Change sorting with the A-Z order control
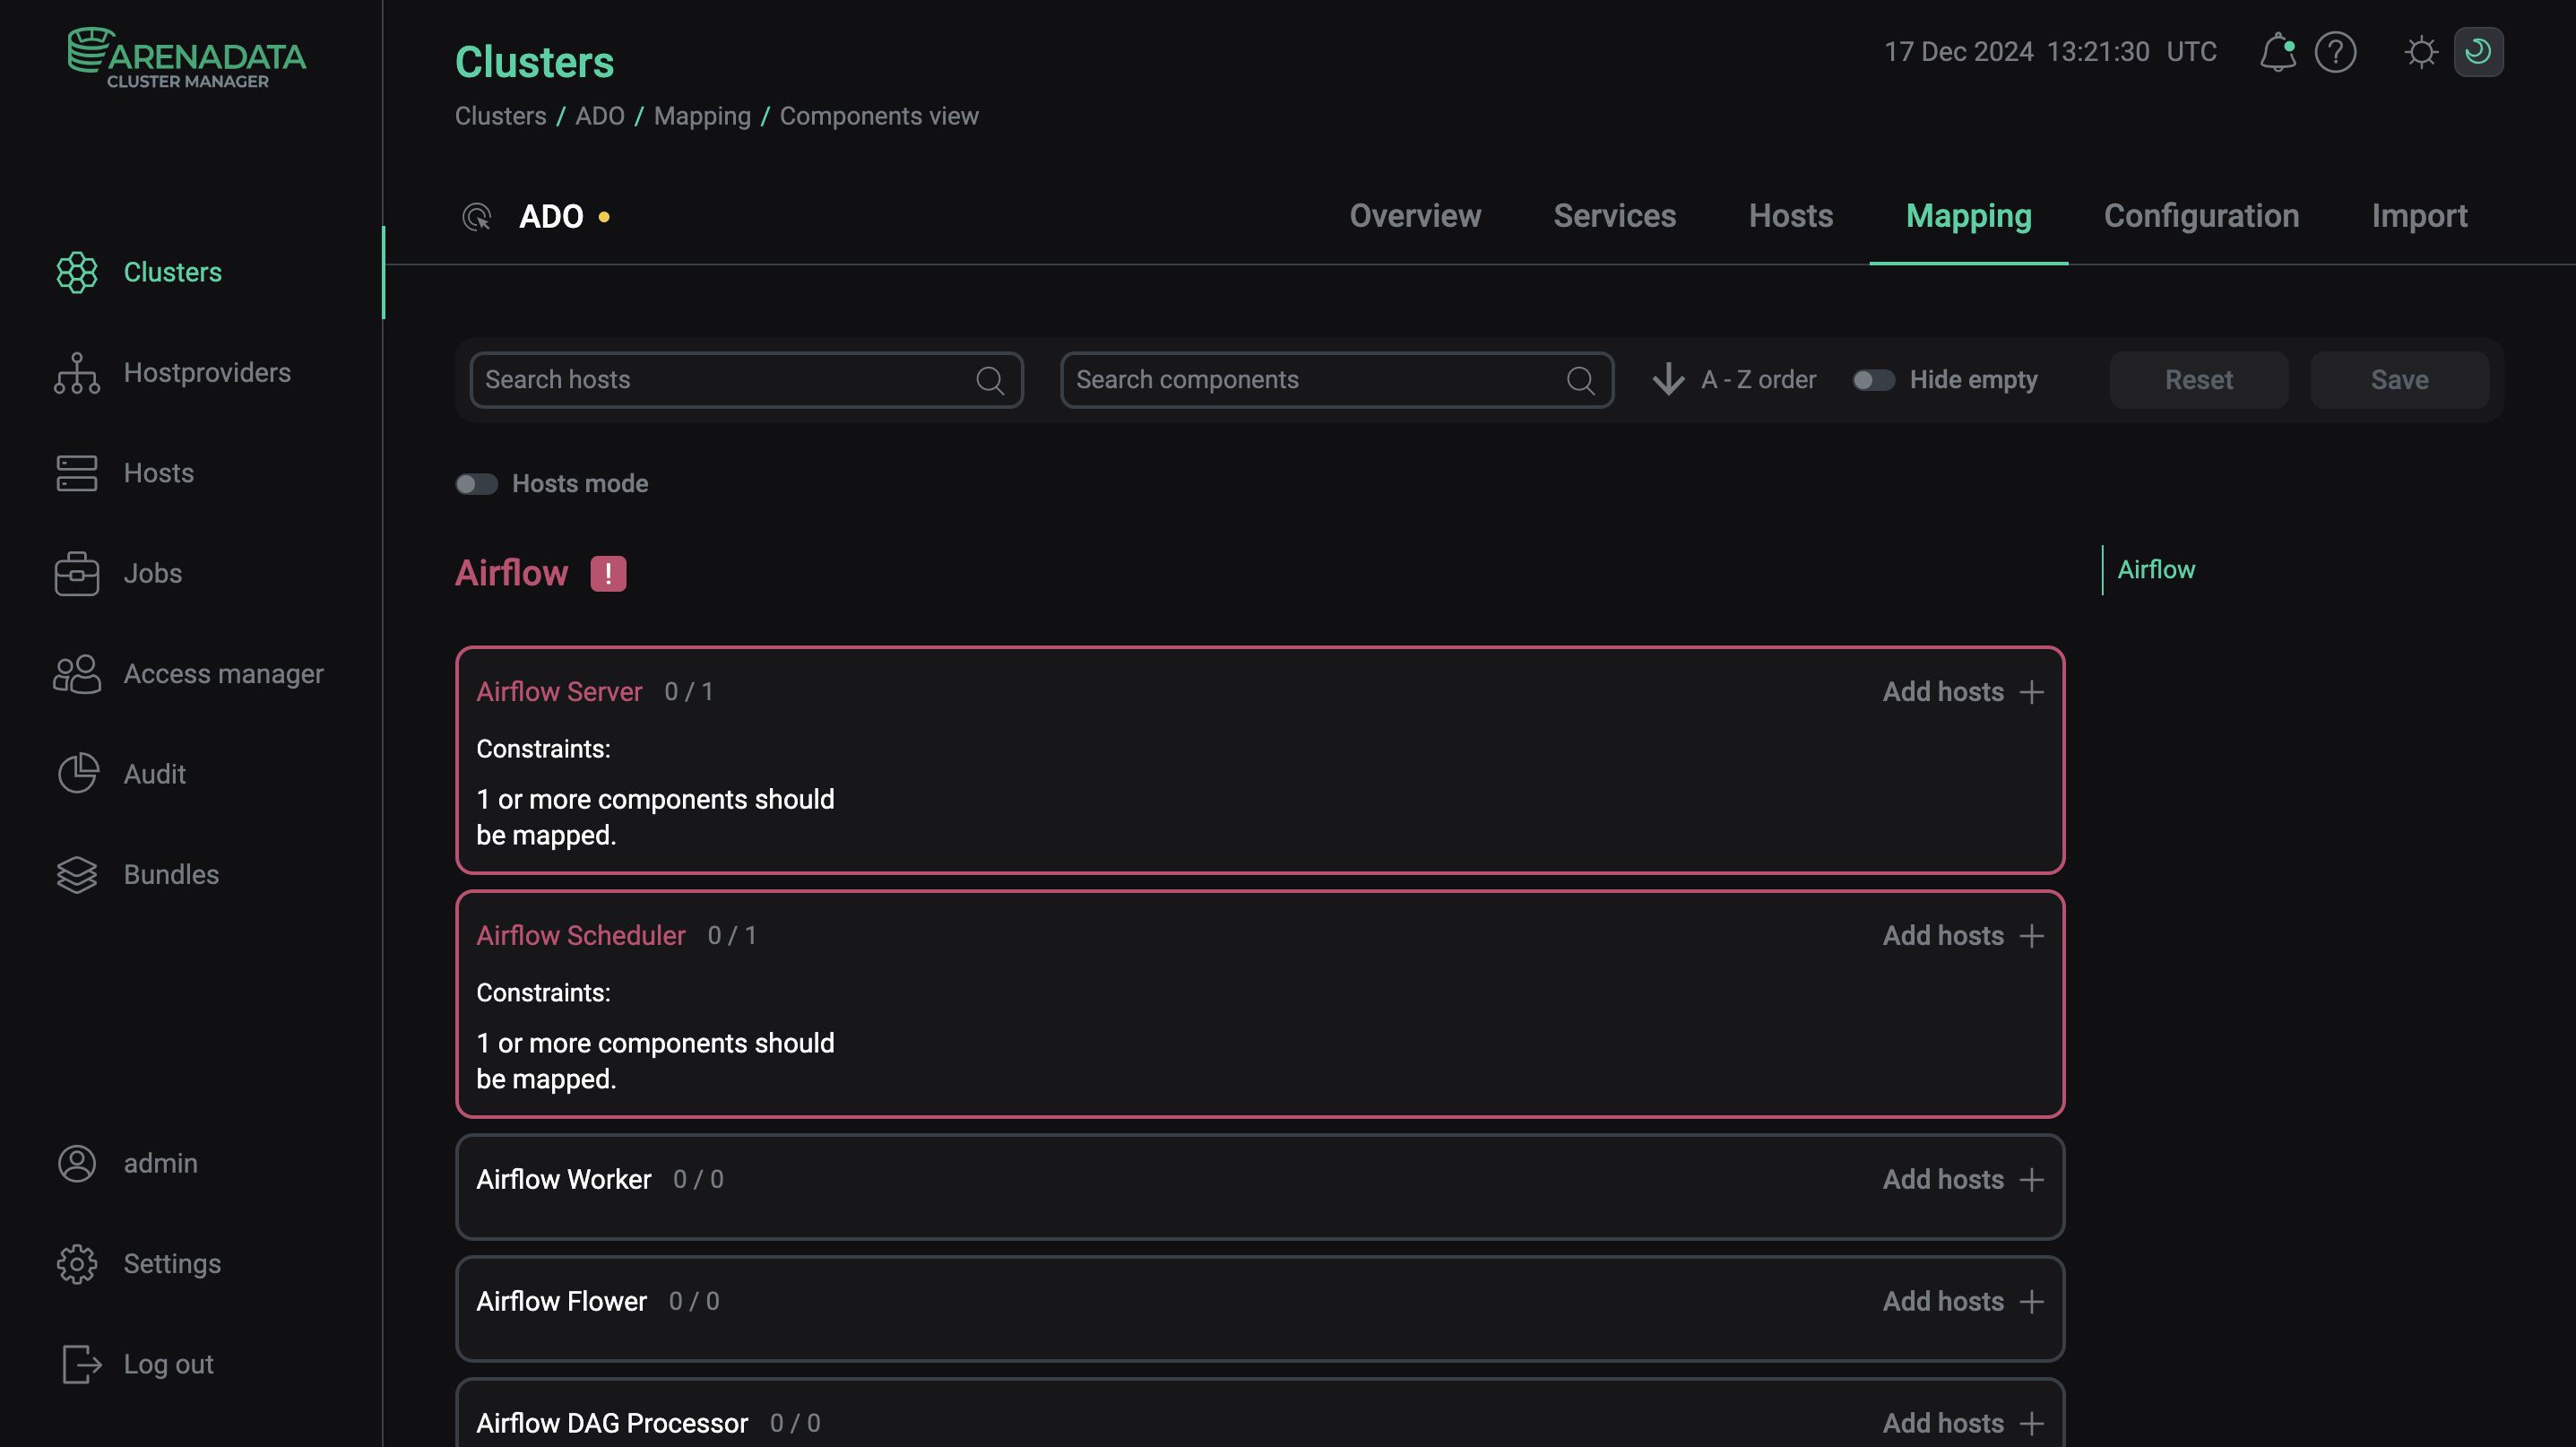2576x1447 pixels. (1734, 380)
